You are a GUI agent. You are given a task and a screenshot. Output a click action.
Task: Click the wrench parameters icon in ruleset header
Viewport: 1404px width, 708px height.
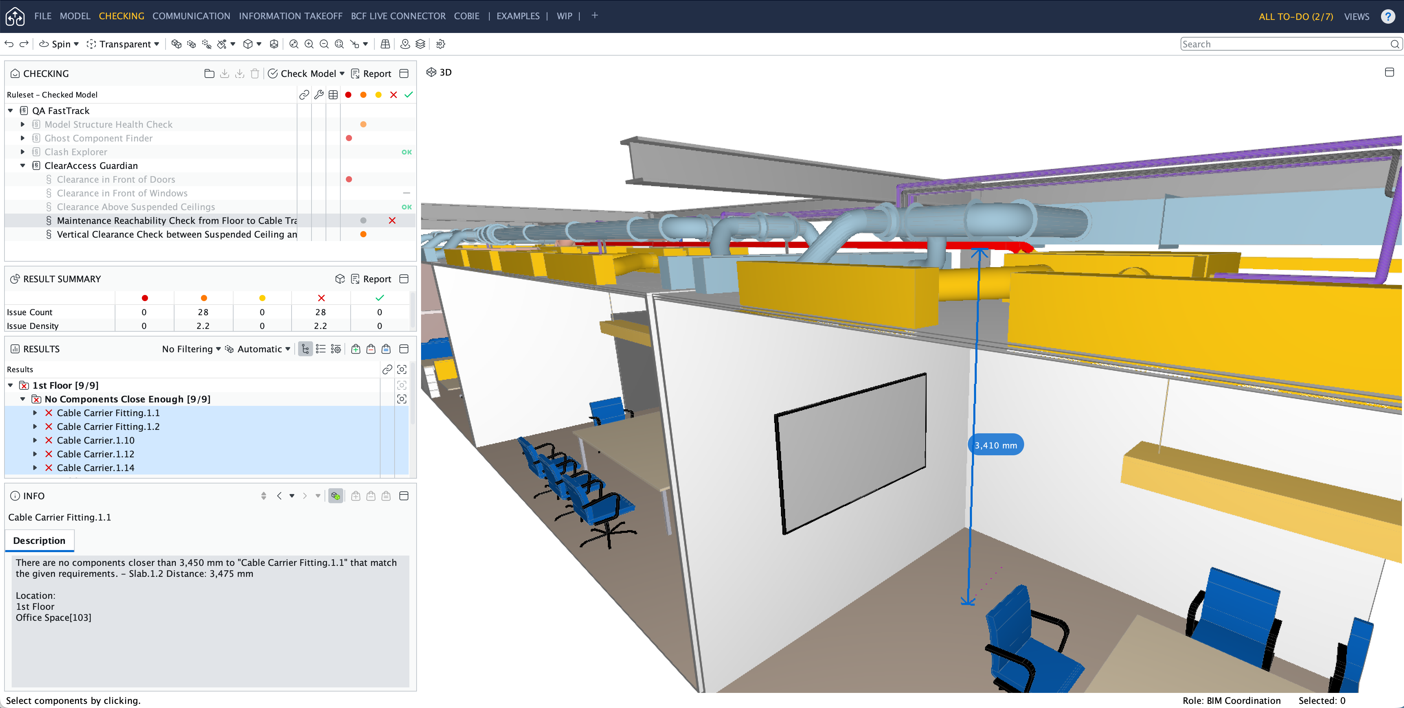(x=319, y=95)
